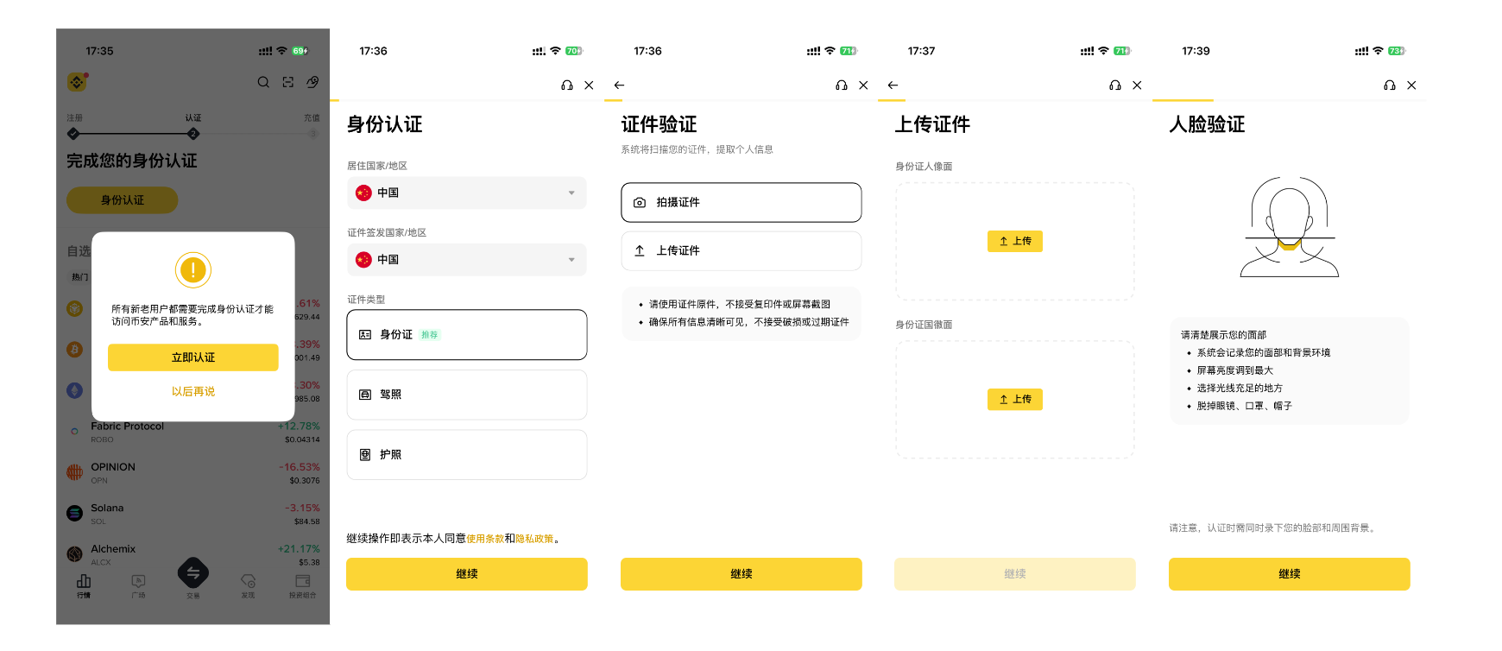Select the Alchemix ALCX row

[x=193, y=555]
